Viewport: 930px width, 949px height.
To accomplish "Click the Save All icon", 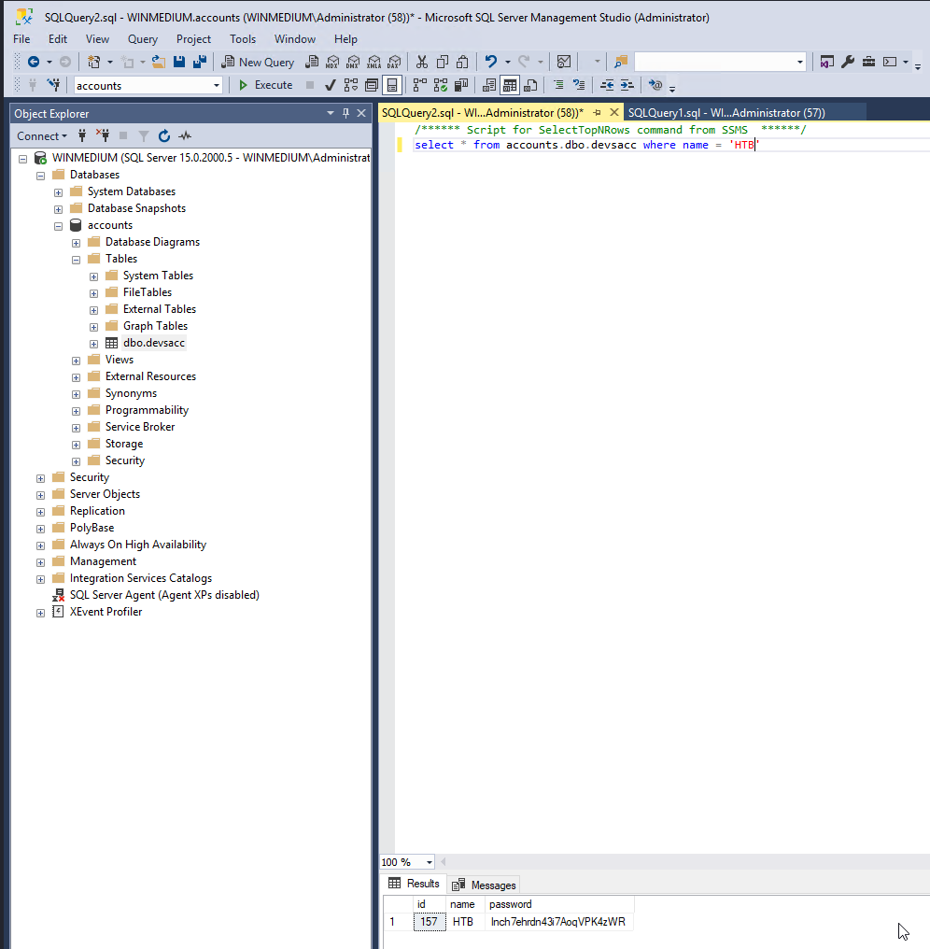I will tap(199, 62).
